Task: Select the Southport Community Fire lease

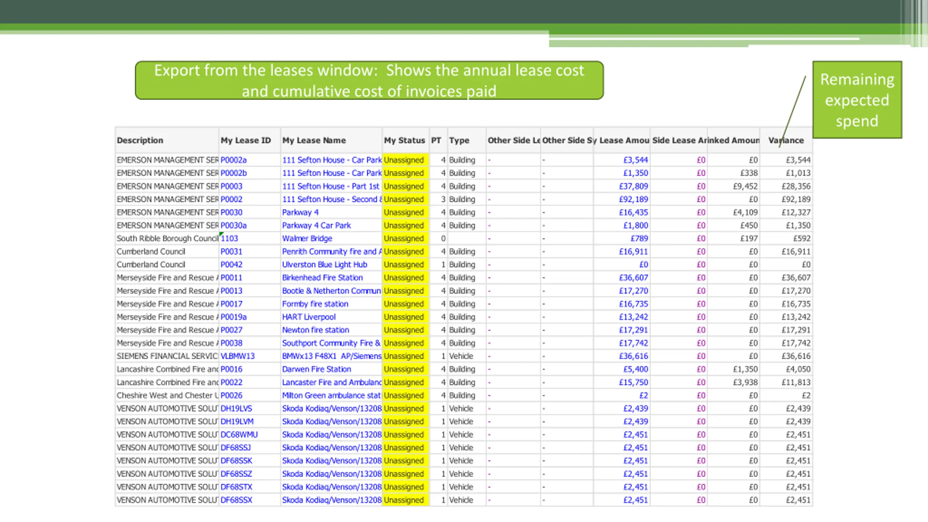Action: (331, 343)
